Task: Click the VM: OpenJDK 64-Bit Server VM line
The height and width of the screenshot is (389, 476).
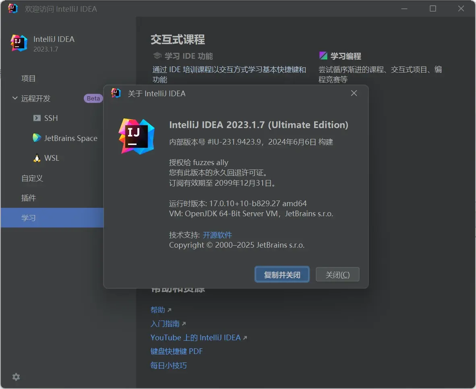Action: click(251, 213)
